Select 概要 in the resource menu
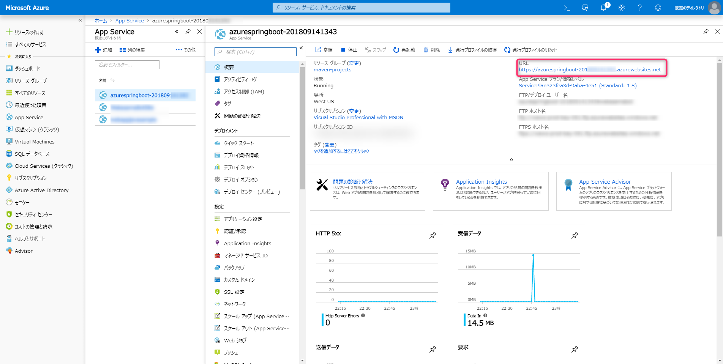Image resolution: width=723 pixels, height=364 pixels. point(252,67)
